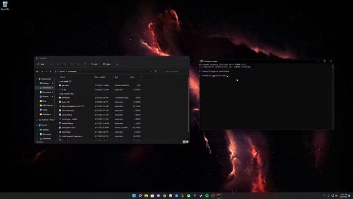
Task: Click the Copy icon in File Explorer toolbar
Action: tap(58, 64)
